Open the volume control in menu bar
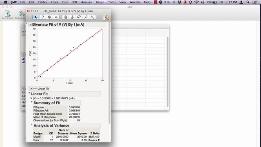261x147 pixels. [x=203, y=2]
